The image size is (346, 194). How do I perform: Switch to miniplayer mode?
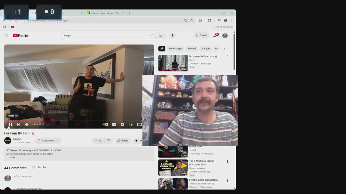click(x=131, y=124)
